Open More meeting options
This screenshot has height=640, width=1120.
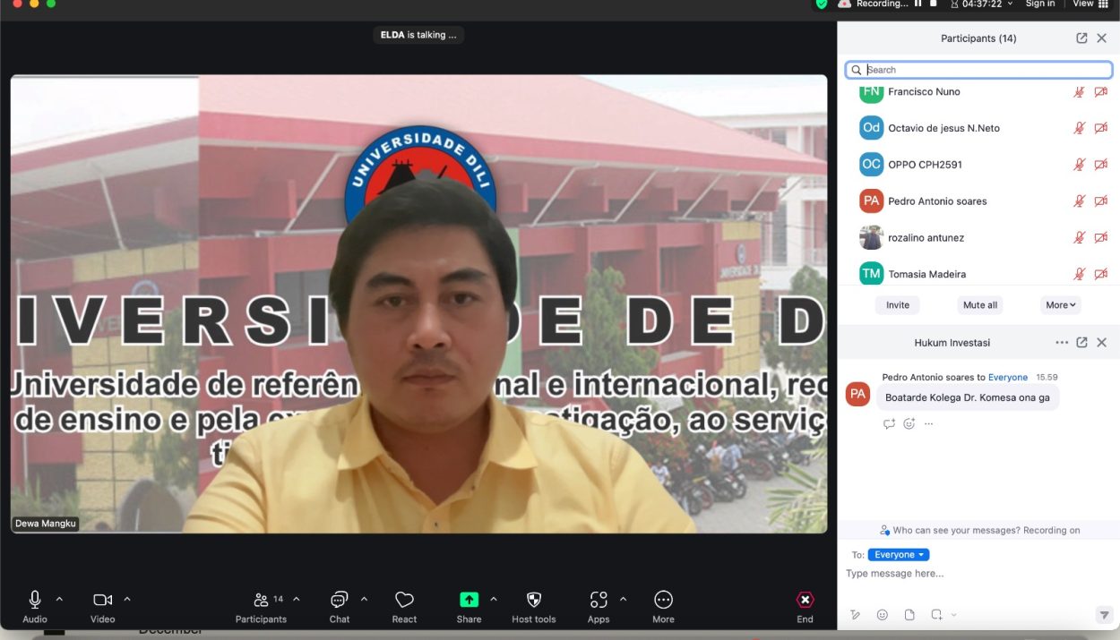click(x=663, y=606)
